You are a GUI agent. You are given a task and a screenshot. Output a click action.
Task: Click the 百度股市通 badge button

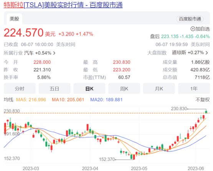(x=190, y=19)
